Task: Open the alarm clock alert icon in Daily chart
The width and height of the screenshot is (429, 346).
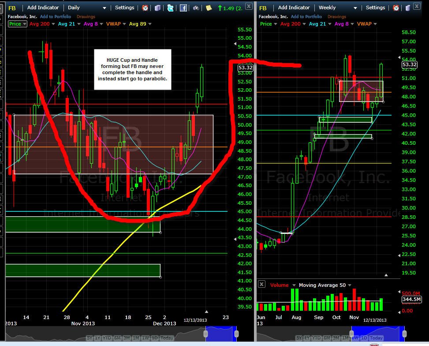Action: tap(145, 8)
